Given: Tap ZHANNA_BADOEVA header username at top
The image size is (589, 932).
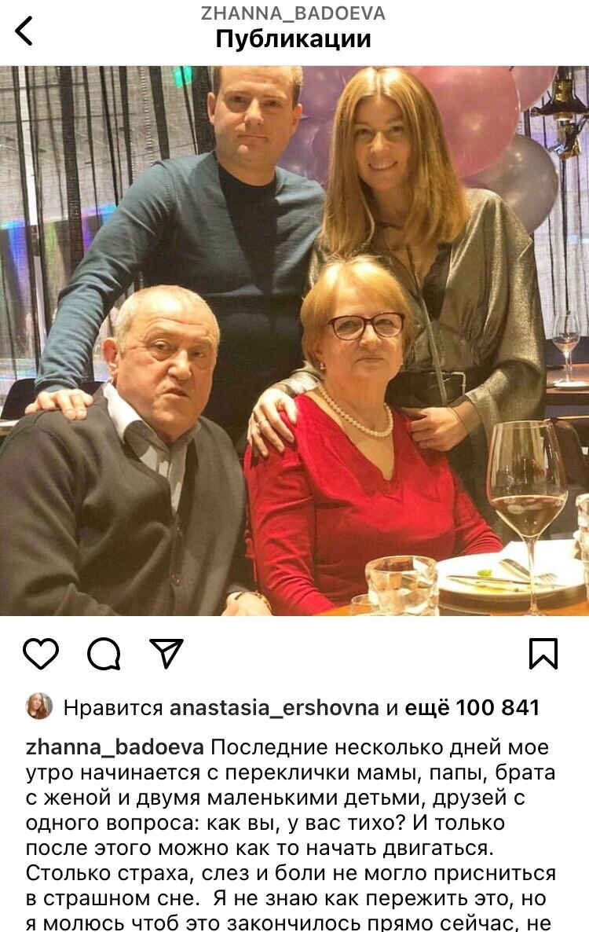Looking at the screenshot, I should [293, 13].
